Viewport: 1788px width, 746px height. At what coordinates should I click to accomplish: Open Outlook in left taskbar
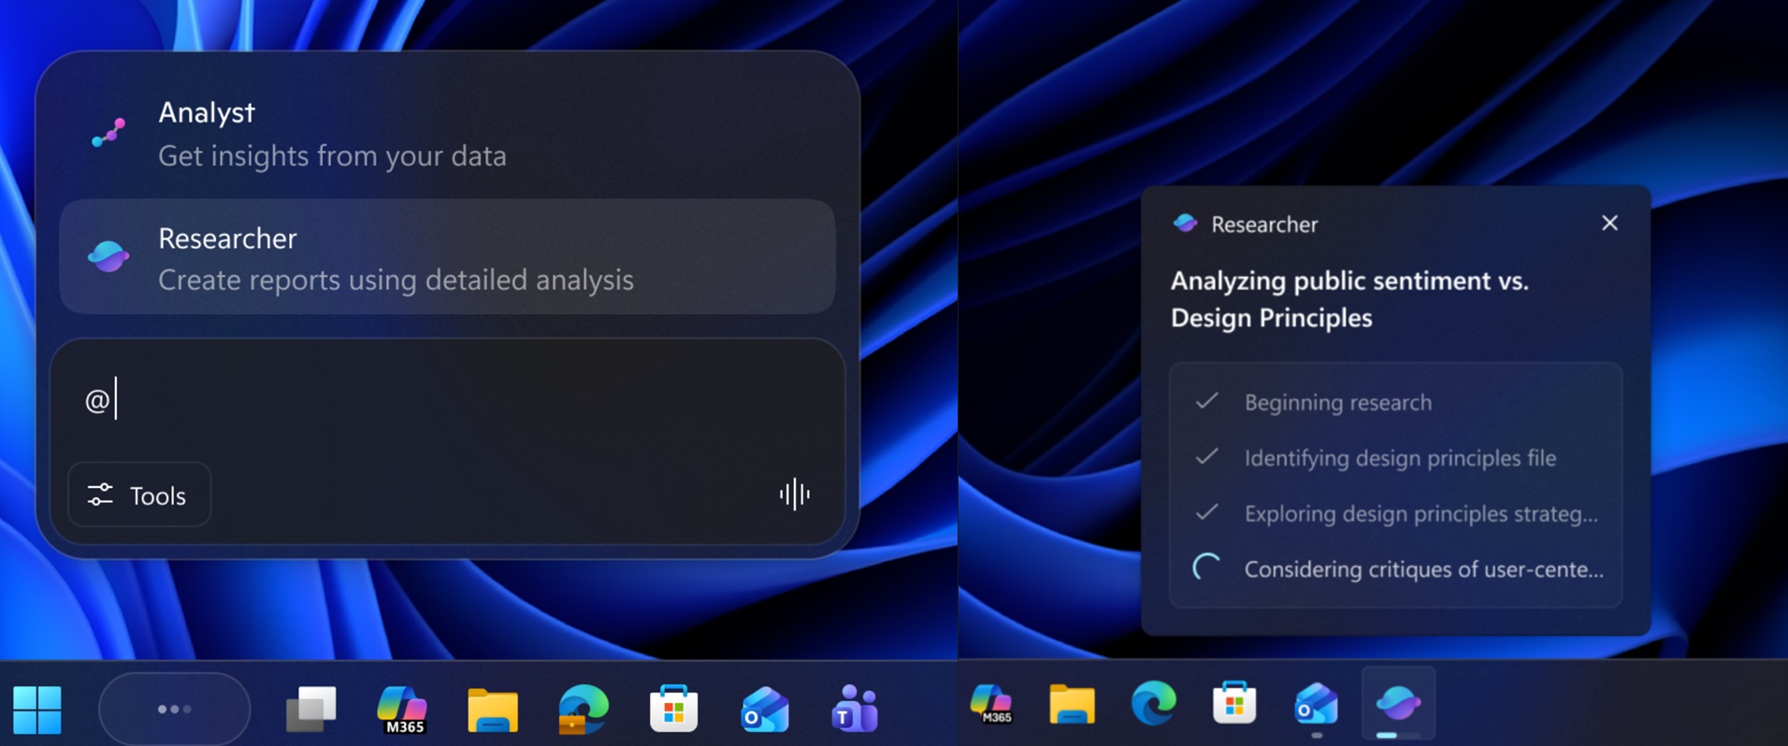(764, 710)
